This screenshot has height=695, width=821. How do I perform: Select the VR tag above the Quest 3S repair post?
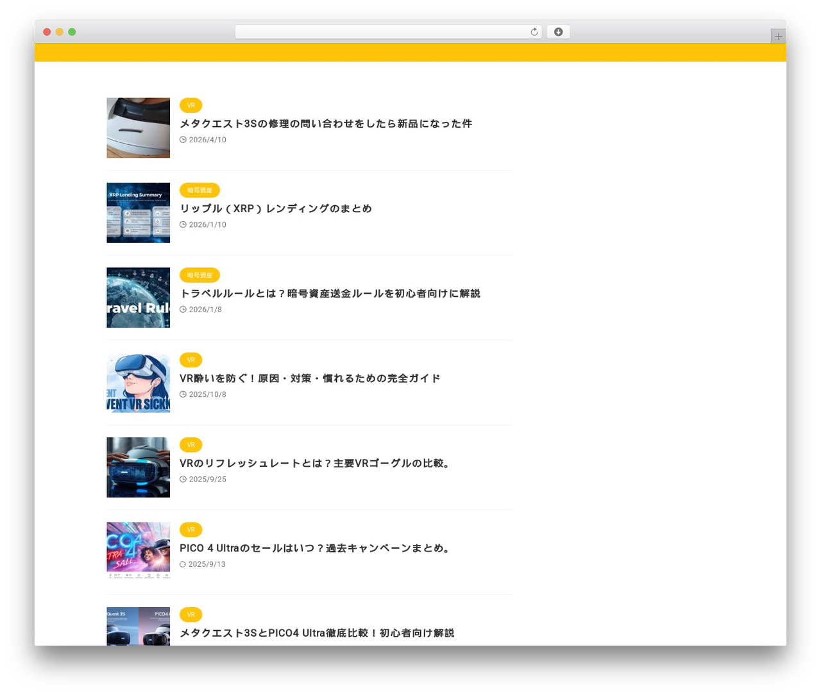(191, 105)
